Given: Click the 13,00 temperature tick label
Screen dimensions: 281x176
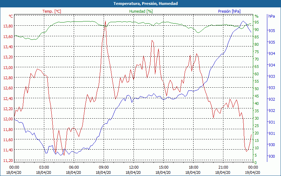Looking at the screenshot, I should (x=8, y=68).
